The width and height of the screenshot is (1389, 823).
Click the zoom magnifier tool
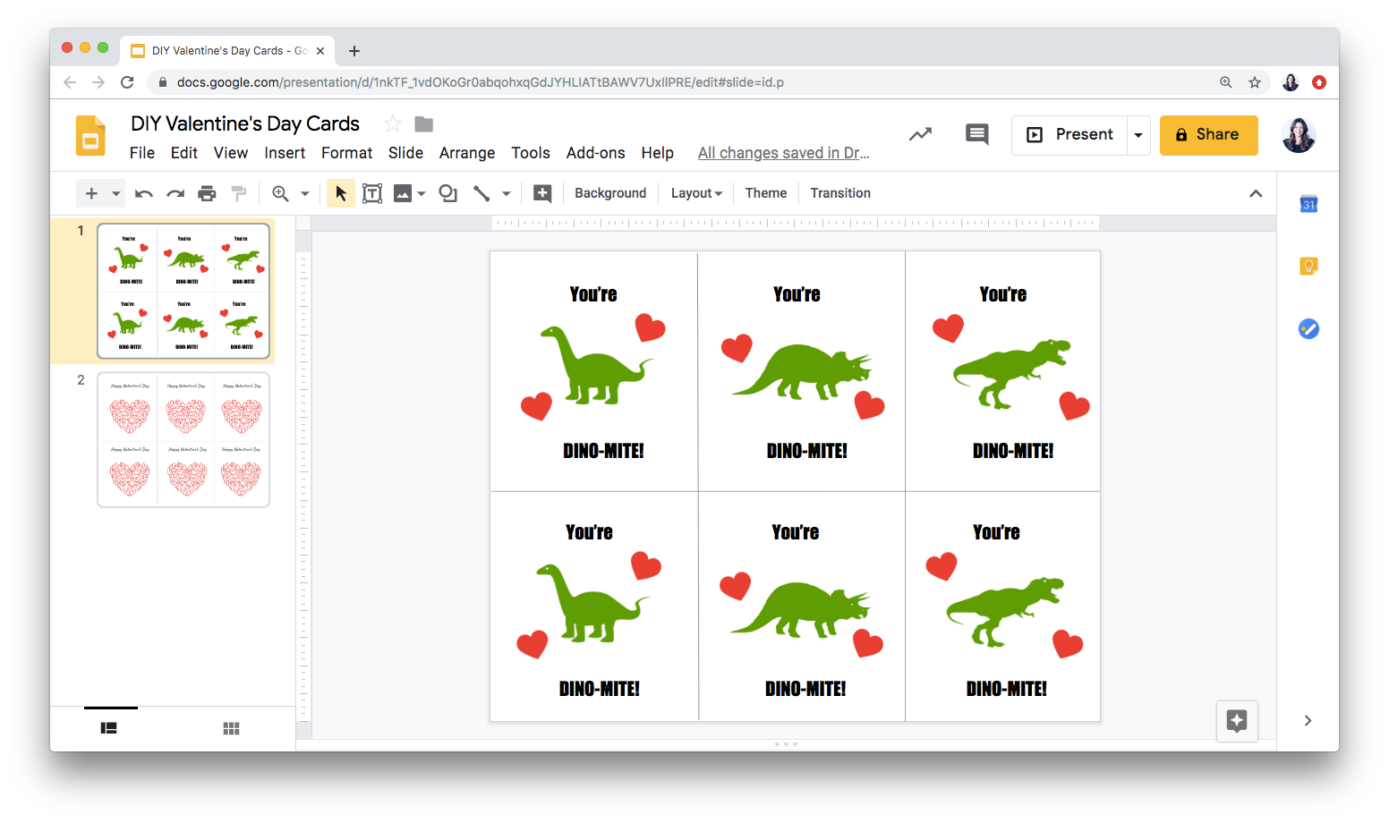pyautogui.click(x=280, y=193)
